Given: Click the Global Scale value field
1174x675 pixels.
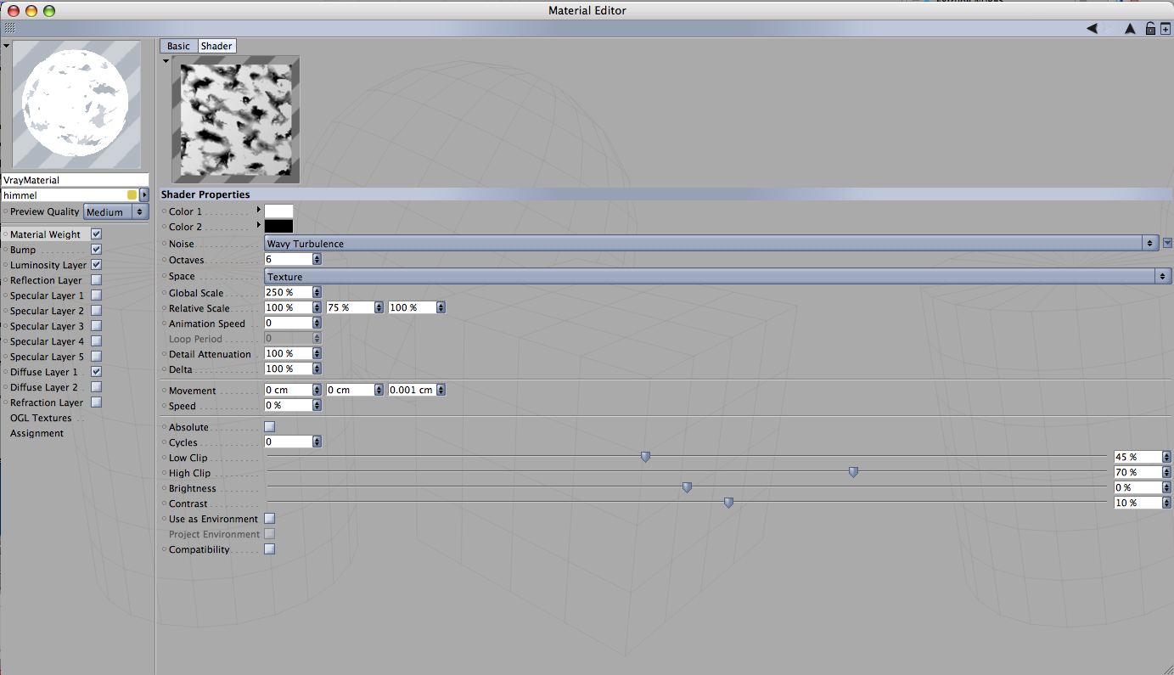Looking at the screenshot, I should (x=289, y=292).
